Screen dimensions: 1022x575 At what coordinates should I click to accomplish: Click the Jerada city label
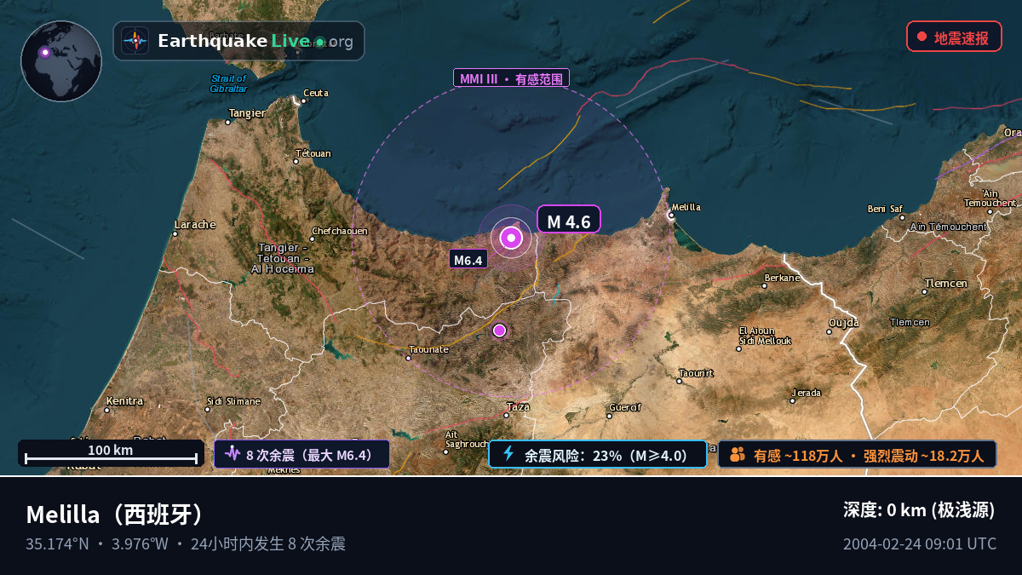click(806, 393)
